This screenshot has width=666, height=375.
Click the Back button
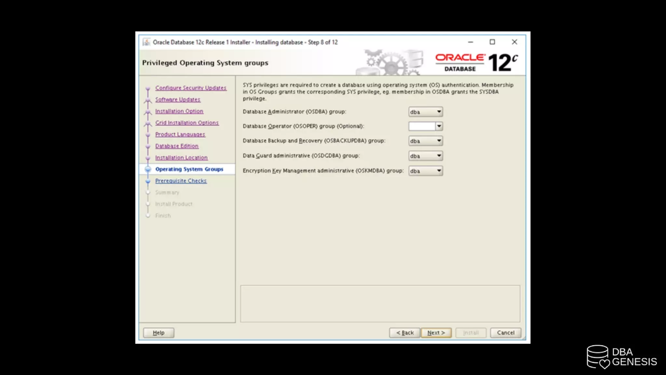(405, 333)
